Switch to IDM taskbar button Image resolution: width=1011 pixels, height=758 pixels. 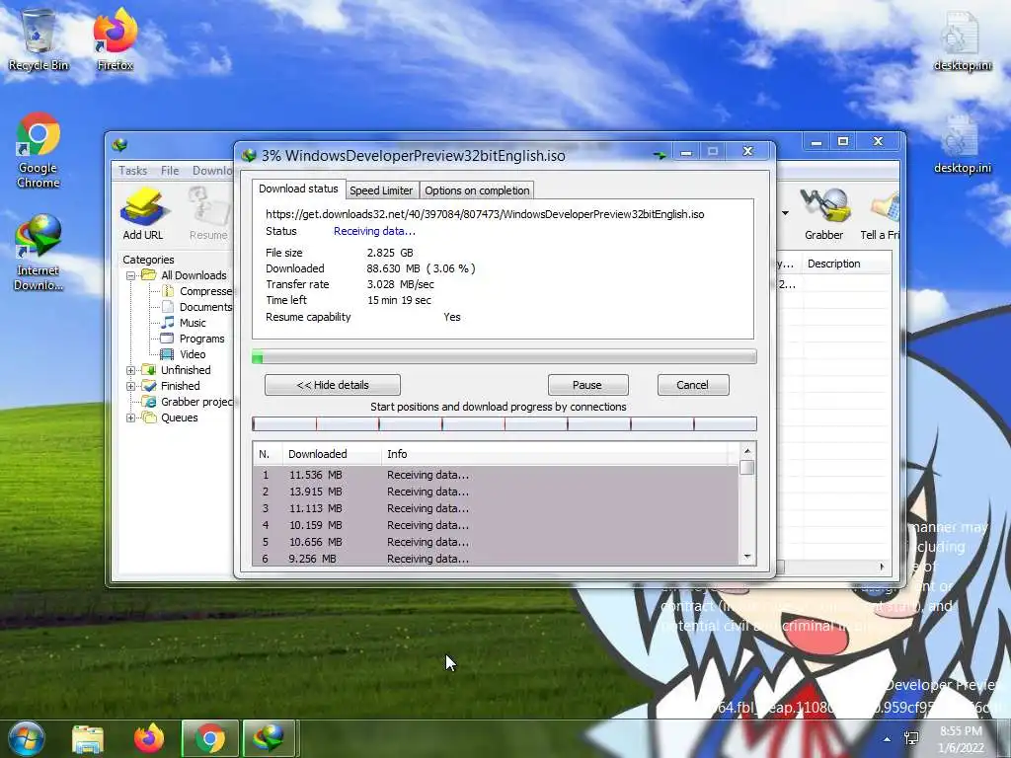[269, 739]
